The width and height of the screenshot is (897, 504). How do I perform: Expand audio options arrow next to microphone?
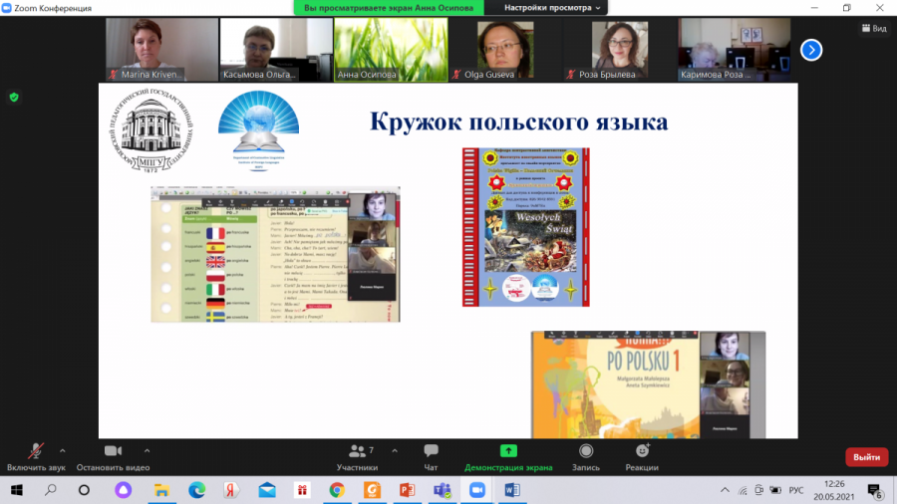pos(62,450)
